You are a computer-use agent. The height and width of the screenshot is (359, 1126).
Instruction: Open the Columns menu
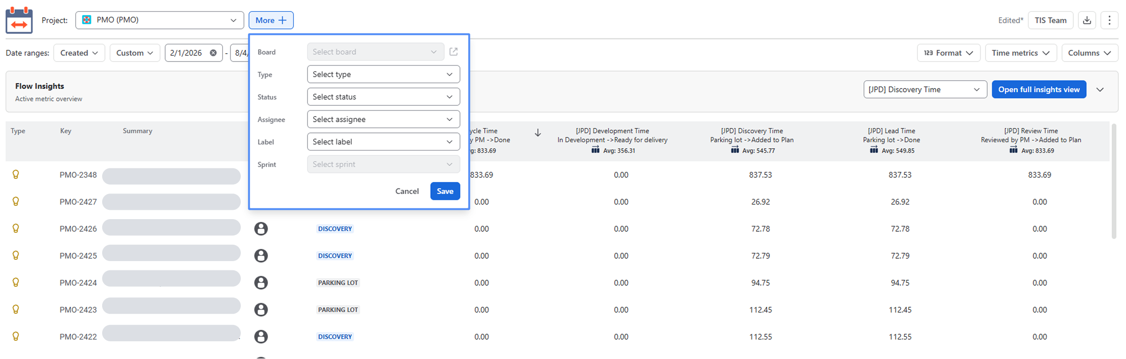click(1090, 53)
